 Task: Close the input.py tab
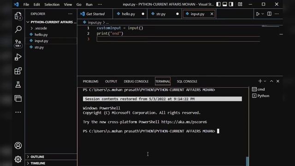click(x=212, y=14)
